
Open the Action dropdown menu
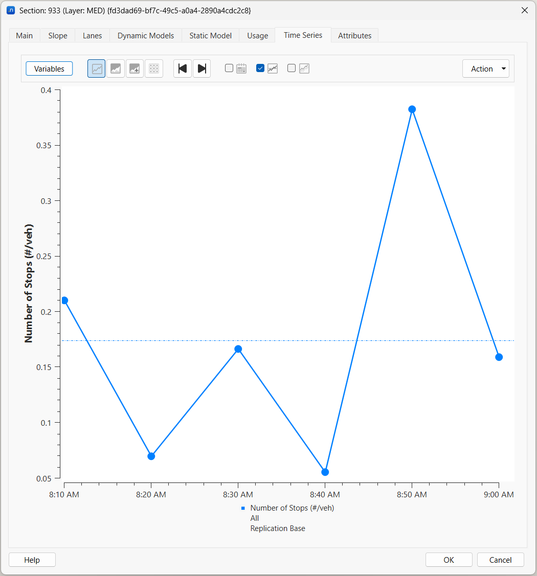(x=485, y=68)
